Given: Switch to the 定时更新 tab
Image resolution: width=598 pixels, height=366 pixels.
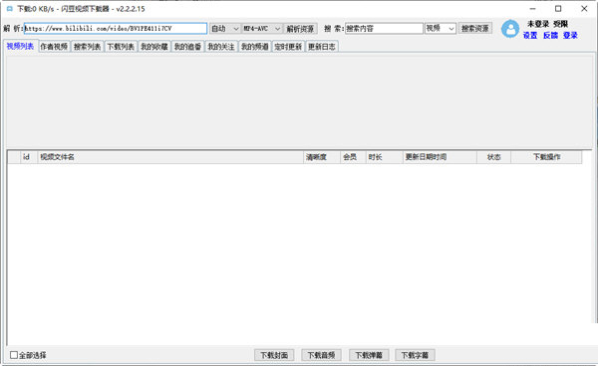Looking at the screenshot, I should tap(288, 47).
